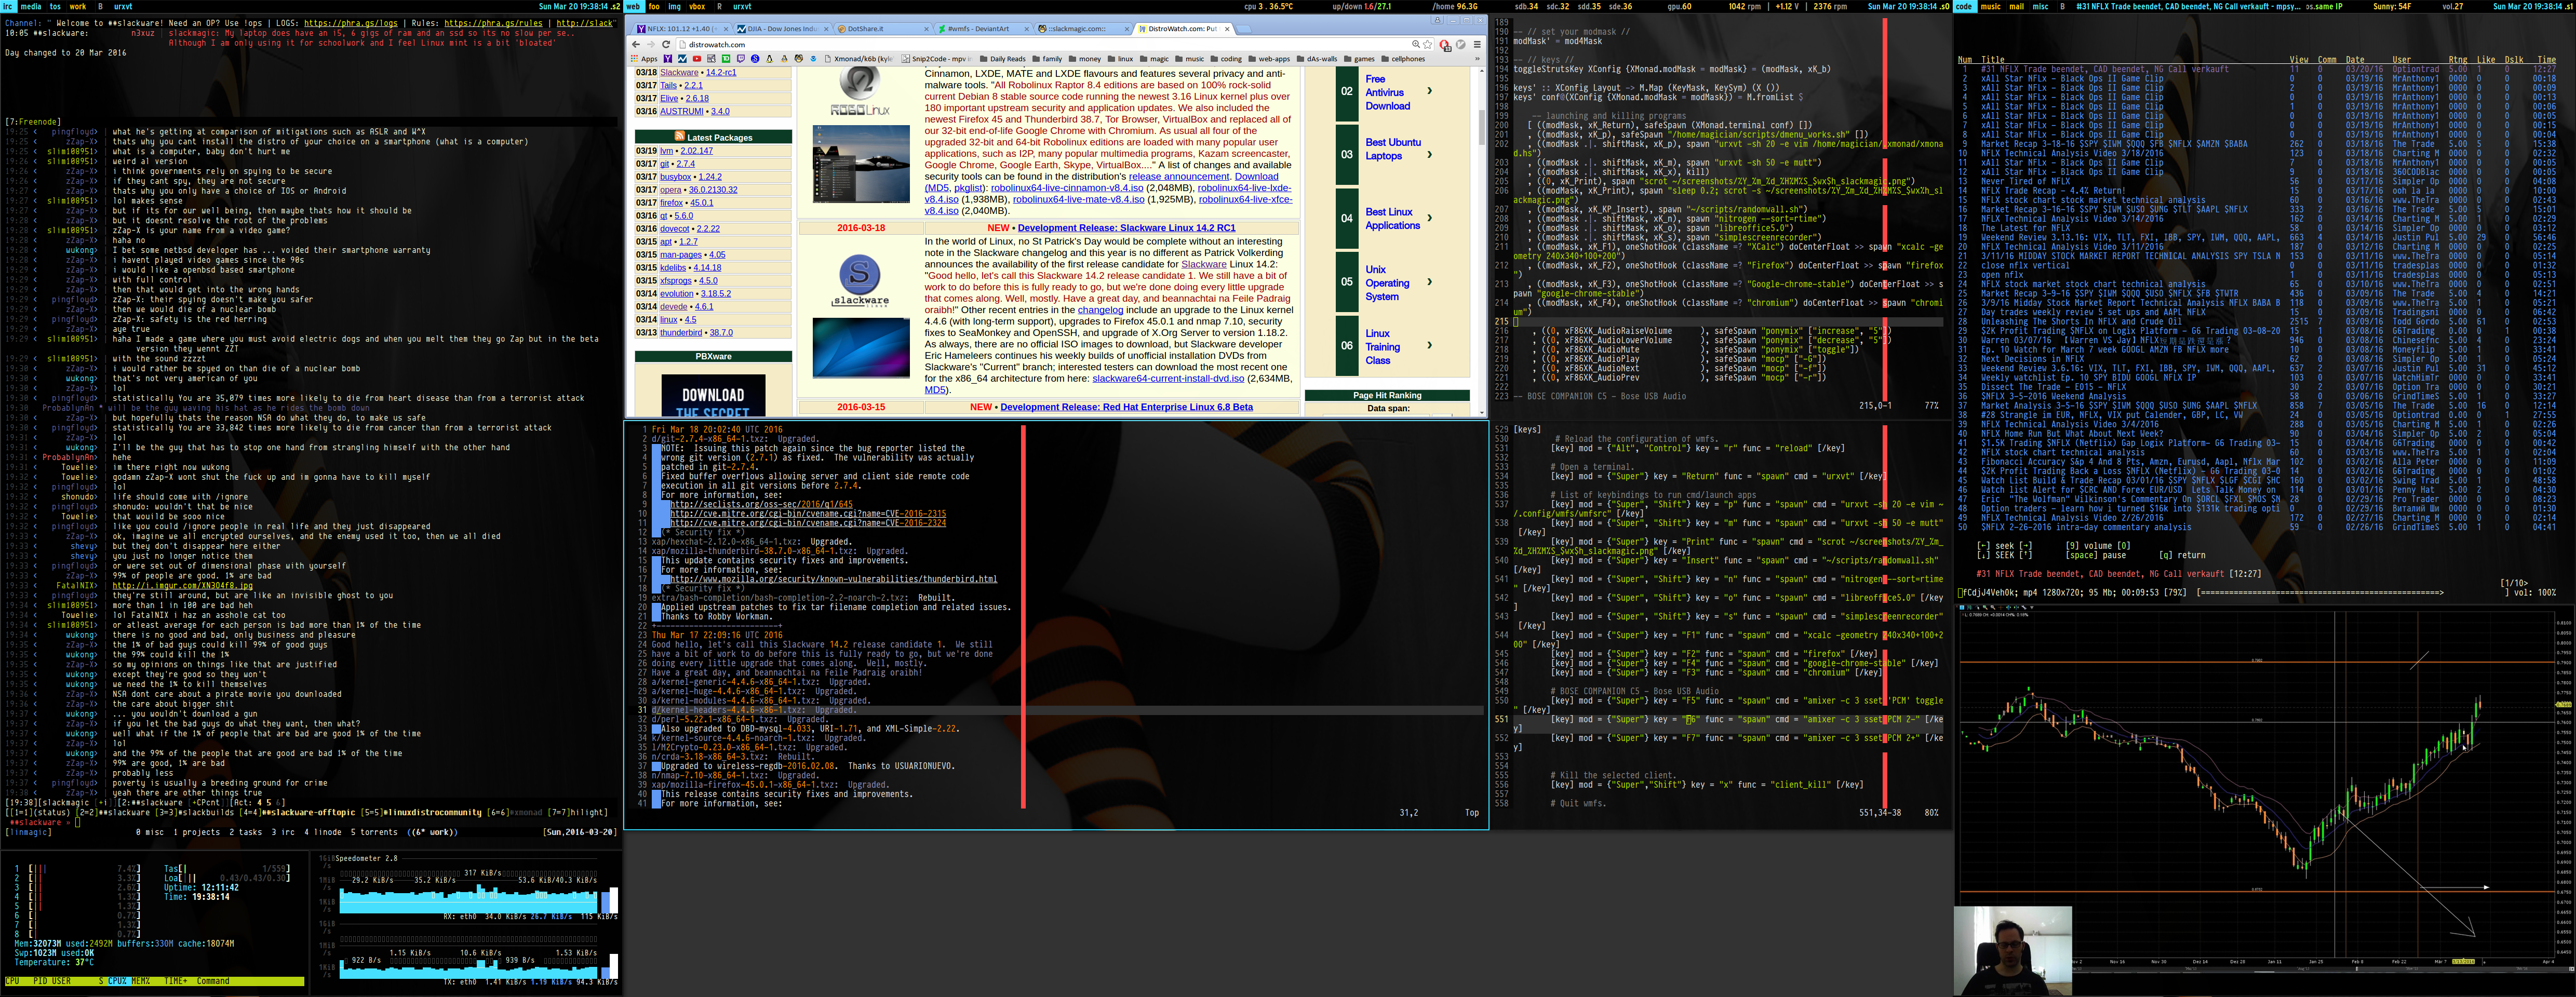The height and width of the screenshot is (997, 2576).
Task: Open the thunderbird 38.7.0 version link
Action: click(x=721, y=332)
